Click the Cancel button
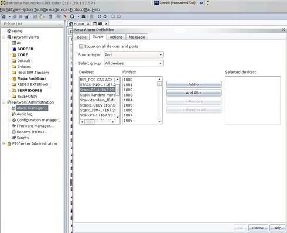This screenshot has width=287, height=233. click(x=258, y=228)
